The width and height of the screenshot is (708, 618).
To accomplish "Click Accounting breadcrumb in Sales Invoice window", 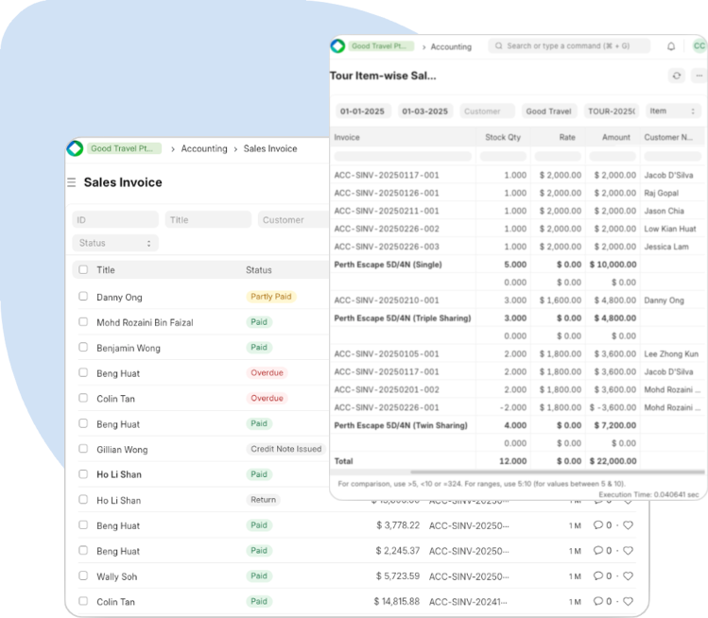I will (204, 148).
